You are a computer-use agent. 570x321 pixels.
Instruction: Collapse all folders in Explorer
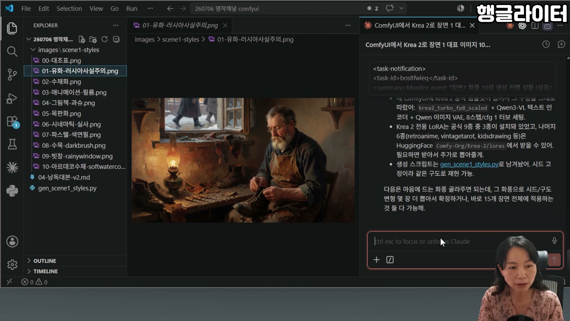point(116,39)
